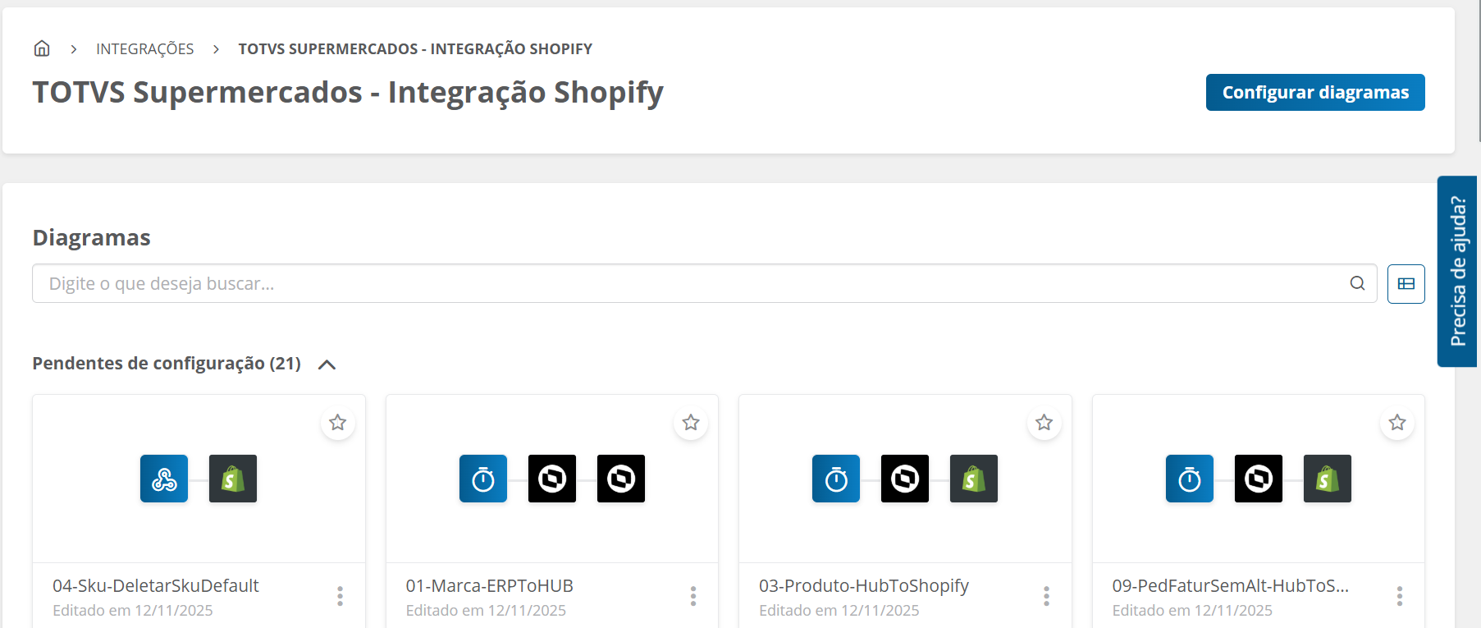Click TOTVS icon in 09-PedFaturSemAlt card

tap(1258, 479)
